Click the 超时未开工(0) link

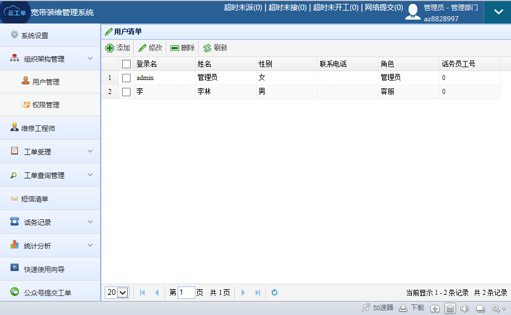coord(336,7)
